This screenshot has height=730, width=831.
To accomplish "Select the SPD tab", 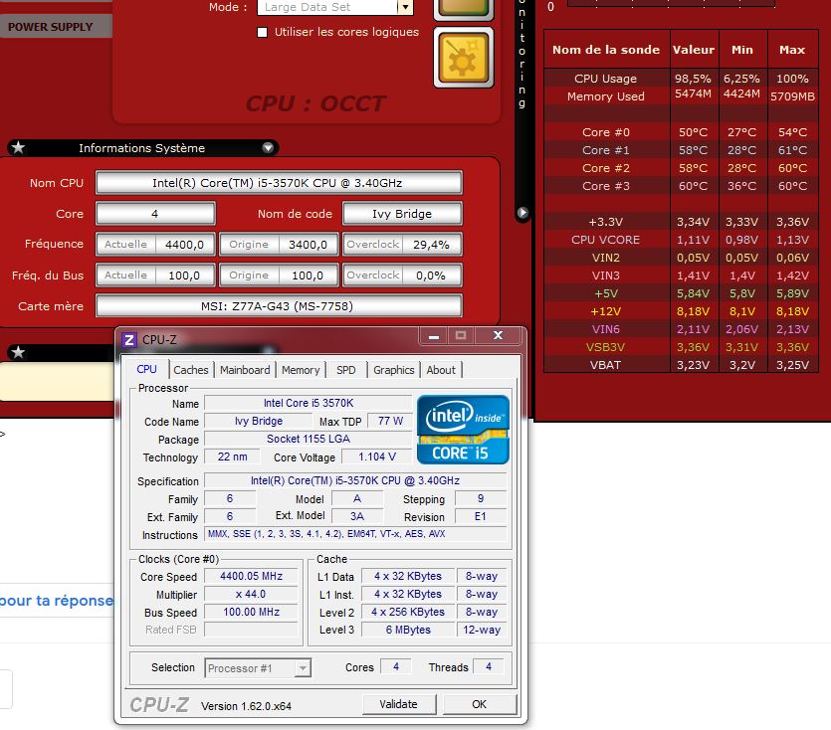I will [x=345, y=370].
